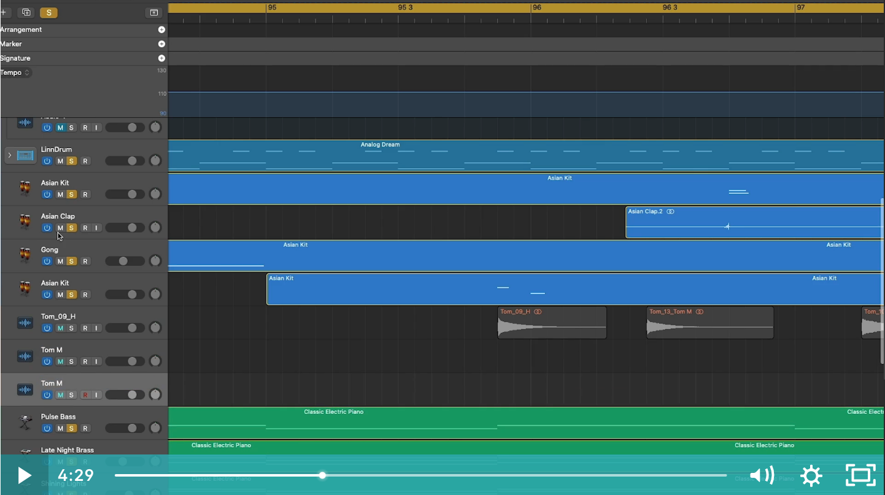
Task: Toggle the Tom_09_H track power button
Action: [x=47, y=328]
